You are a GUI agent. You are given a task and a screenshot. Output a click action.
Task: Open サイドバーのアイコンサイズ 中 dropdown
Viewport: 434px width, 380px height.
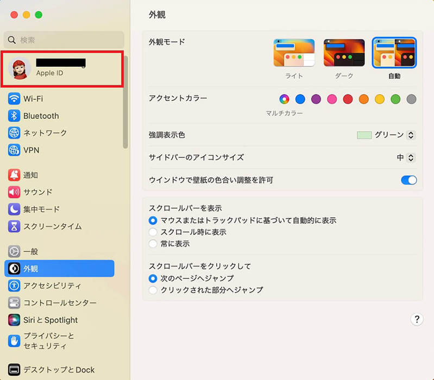pyautogui.click(x=411, y=157)
